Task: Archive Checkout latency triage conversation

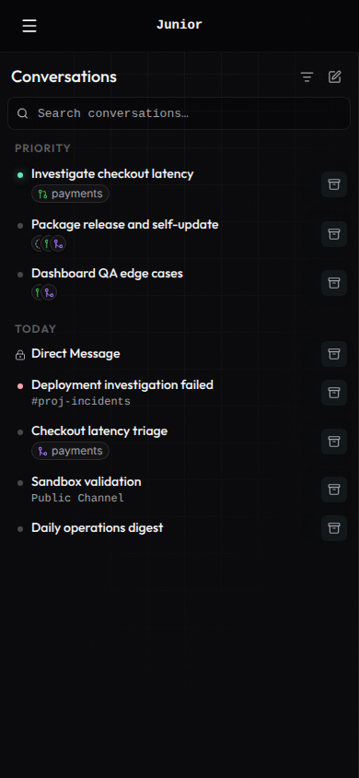Action: (334, 442)
